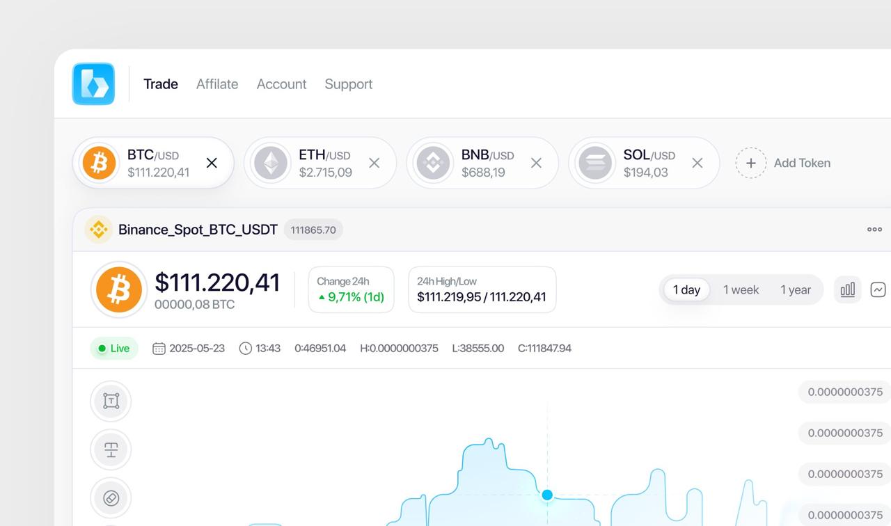This screenshot has width=891, height=526.
Task: Click the Bitcoin icon in BTC/USD chip
Action: tap(99, 164)
